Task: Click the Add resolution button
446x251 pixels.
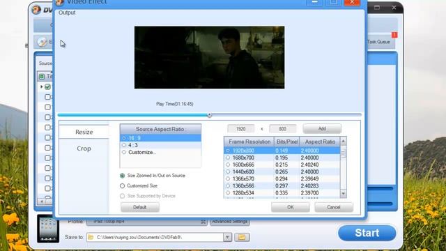Action: click(x=322, y=128)
